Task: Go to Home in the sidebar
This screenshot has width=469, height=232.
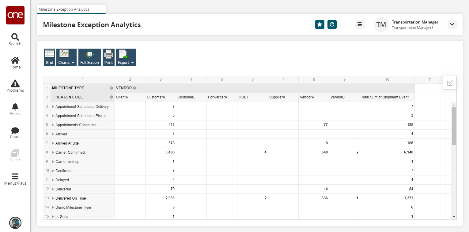Action: (x=15, y=63)
